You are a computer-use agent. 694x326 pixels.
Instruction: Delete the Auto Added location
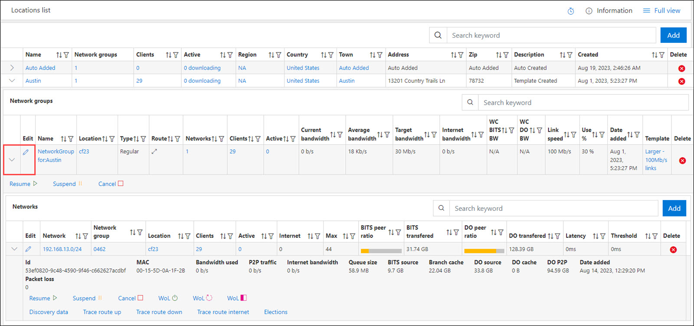(681, 68)
